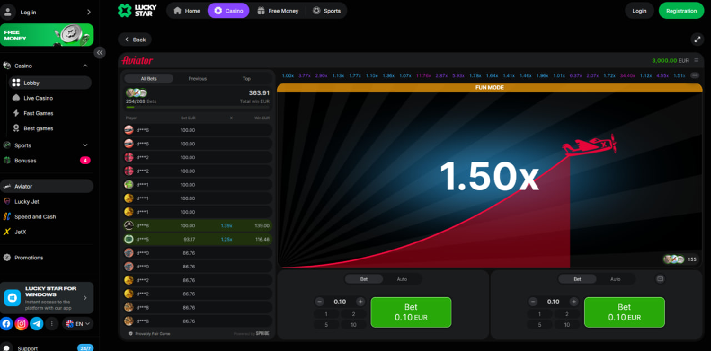Viewport: 711px width, 351px height.
Task: Toggle fullscreen with expand arrows icon
Action: pyautogui.click(x=697, y=39)
